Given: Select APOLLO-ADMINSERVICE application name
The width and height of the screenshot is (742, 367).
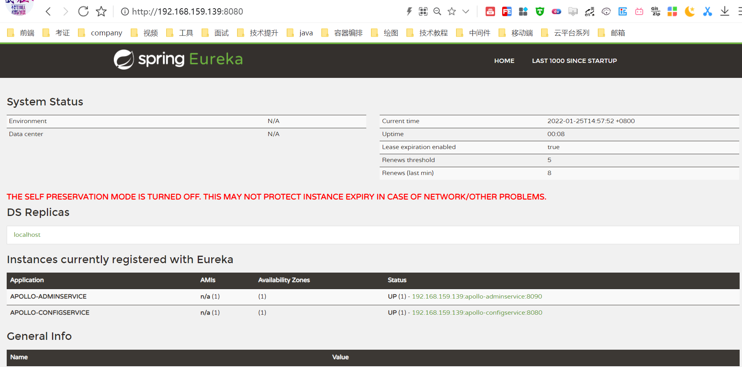Looking at the screenshot, I should (x=48, y=296).
